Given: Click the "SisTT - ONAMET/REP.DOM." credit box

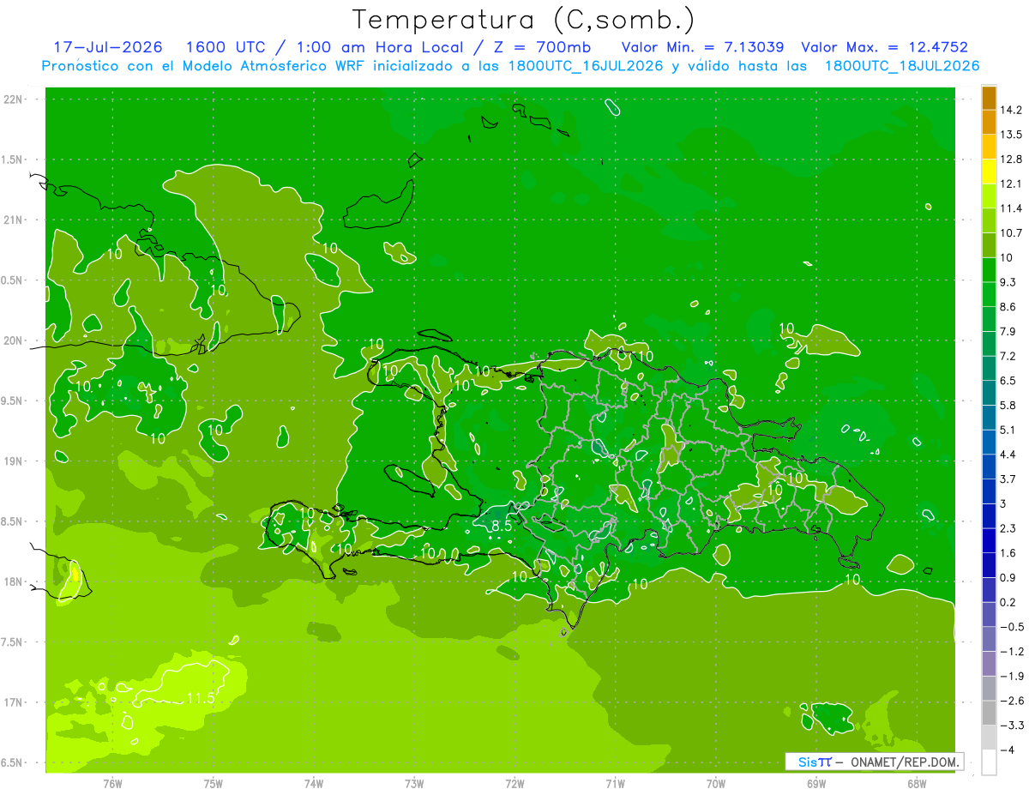Looking at the screenshot, I should tap(874, 762).
